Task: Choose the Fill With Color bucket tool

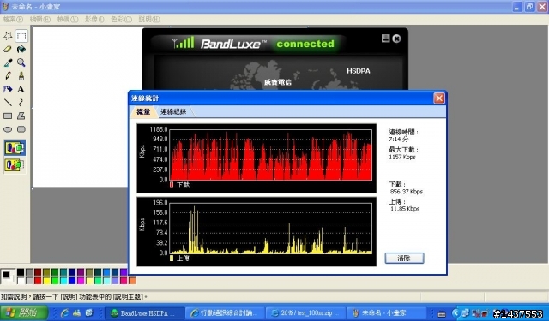Action: 21,49
